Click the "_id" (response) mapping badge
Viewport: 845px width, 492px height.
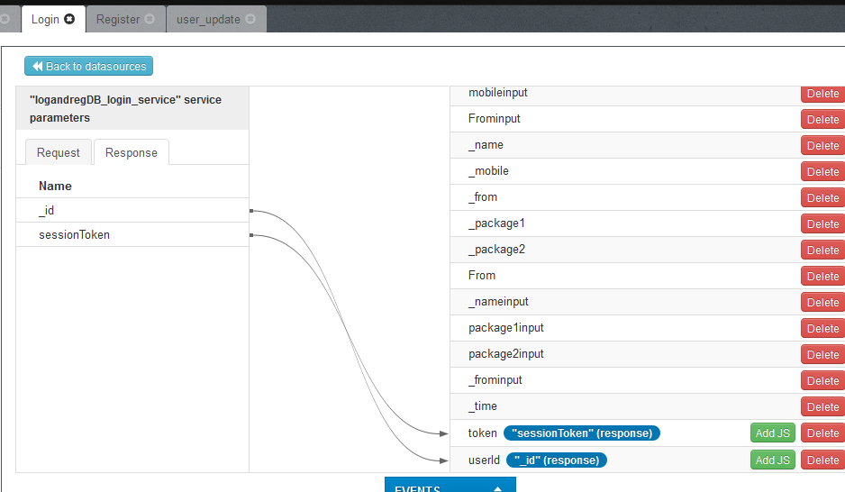click(x=556, y=460)
